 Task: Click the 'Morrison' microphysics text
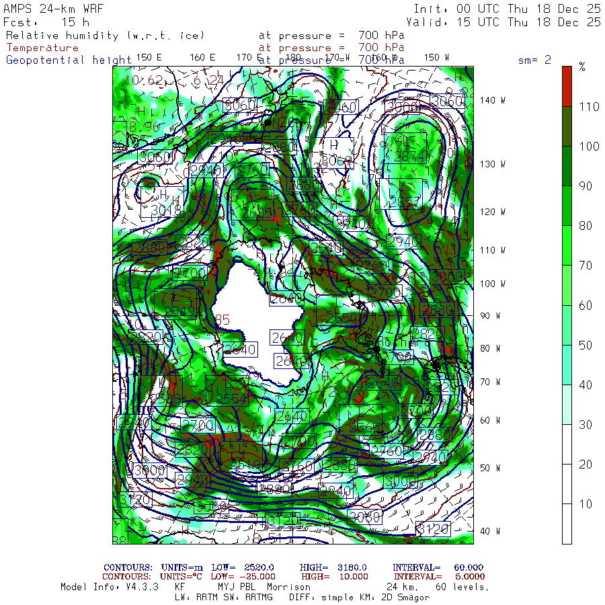(x=288, y=588)
